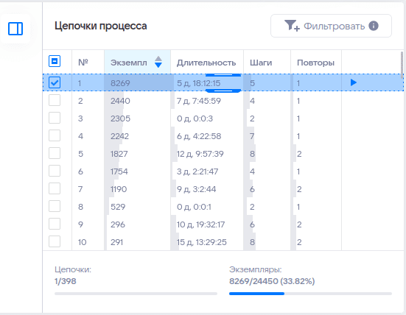Click the table's vertical scrollbar
Image resolution: width=406 pixels, height=315 pixels.
click(x=402, y=65)
